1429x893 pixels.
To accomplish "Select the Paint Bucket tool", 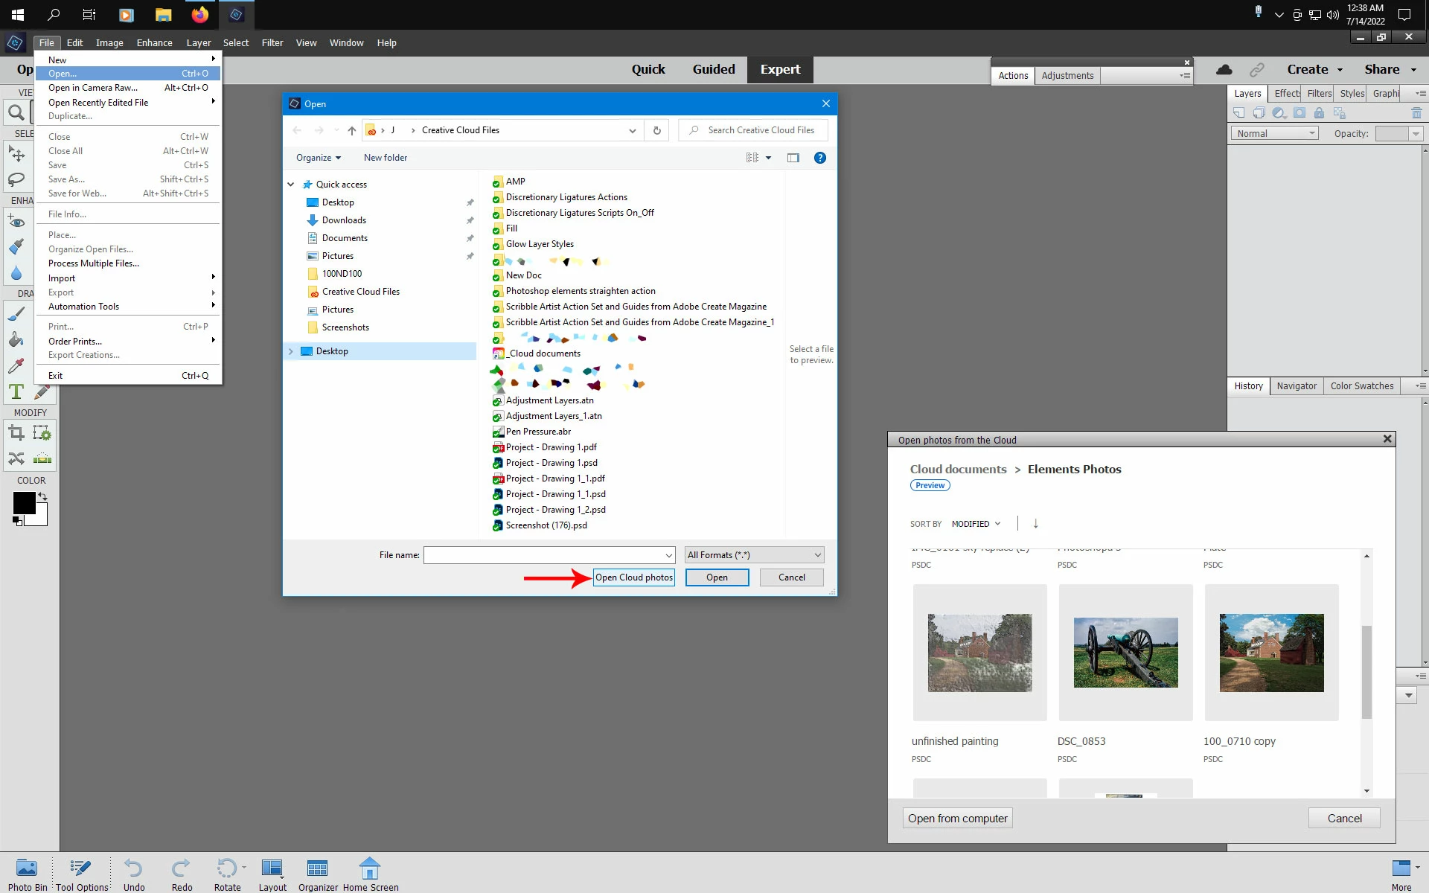I will pos(16,340).
